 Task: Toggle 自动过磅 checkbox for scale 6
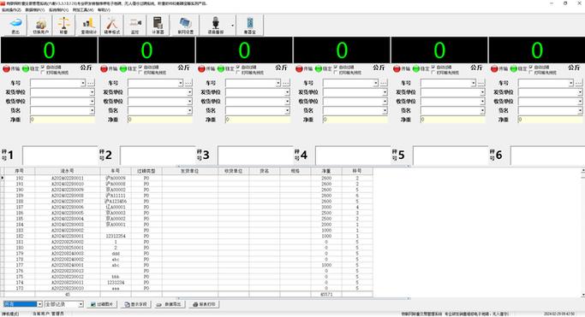pos(531,67)
